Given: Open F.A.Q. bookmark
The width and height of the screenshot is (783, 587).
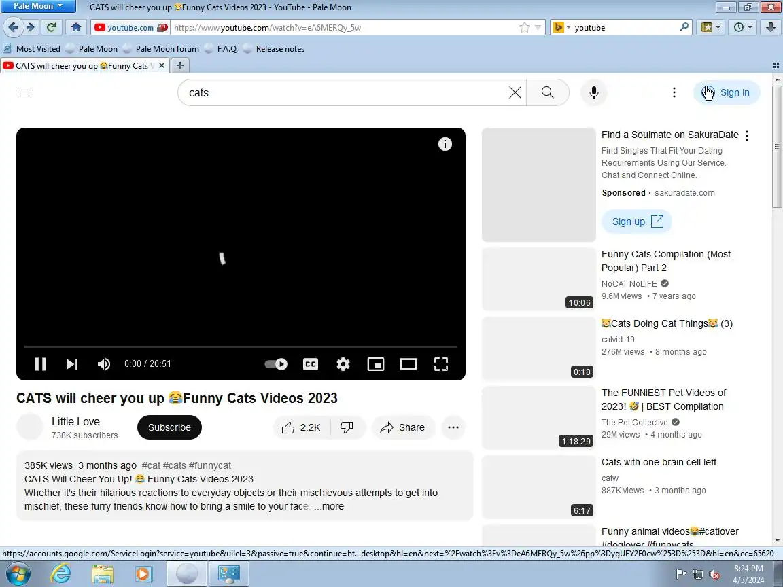Looking at the screenshot, I should tap(221, 48).
